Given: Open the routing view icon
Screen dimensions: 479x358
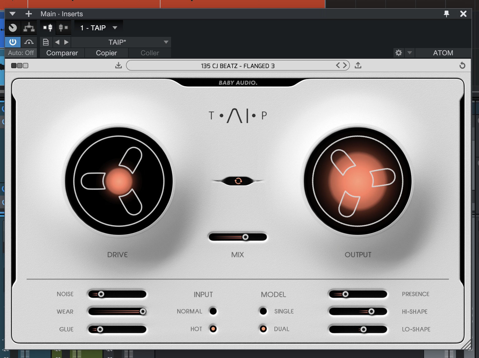Looking at the screenshot, I should [x=29, y=28].
